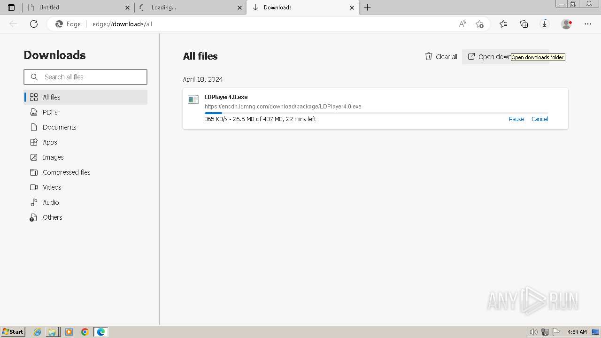Switch to the Loading tab
This screenshot has height=338, width=601.
(190, 8)
